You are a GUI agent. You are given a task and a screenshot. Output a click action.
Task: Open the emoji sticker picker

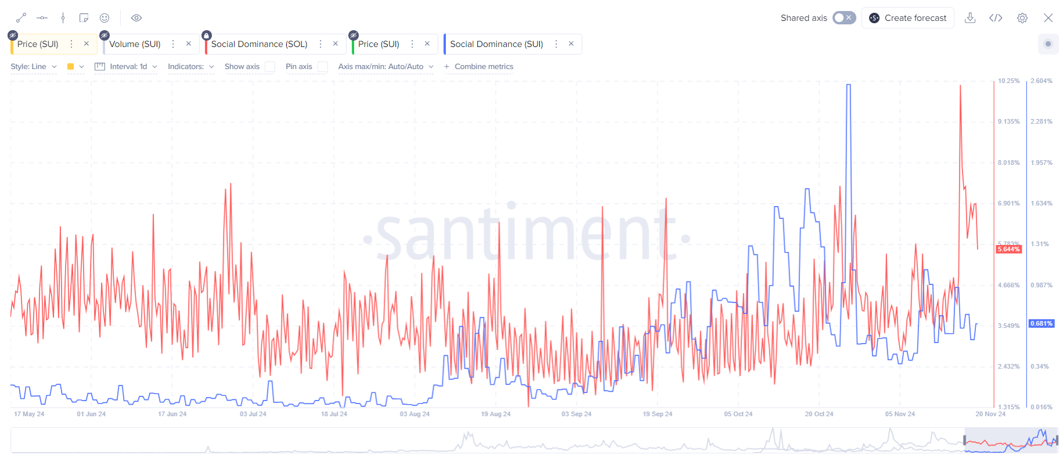click(x=105, y=18)
